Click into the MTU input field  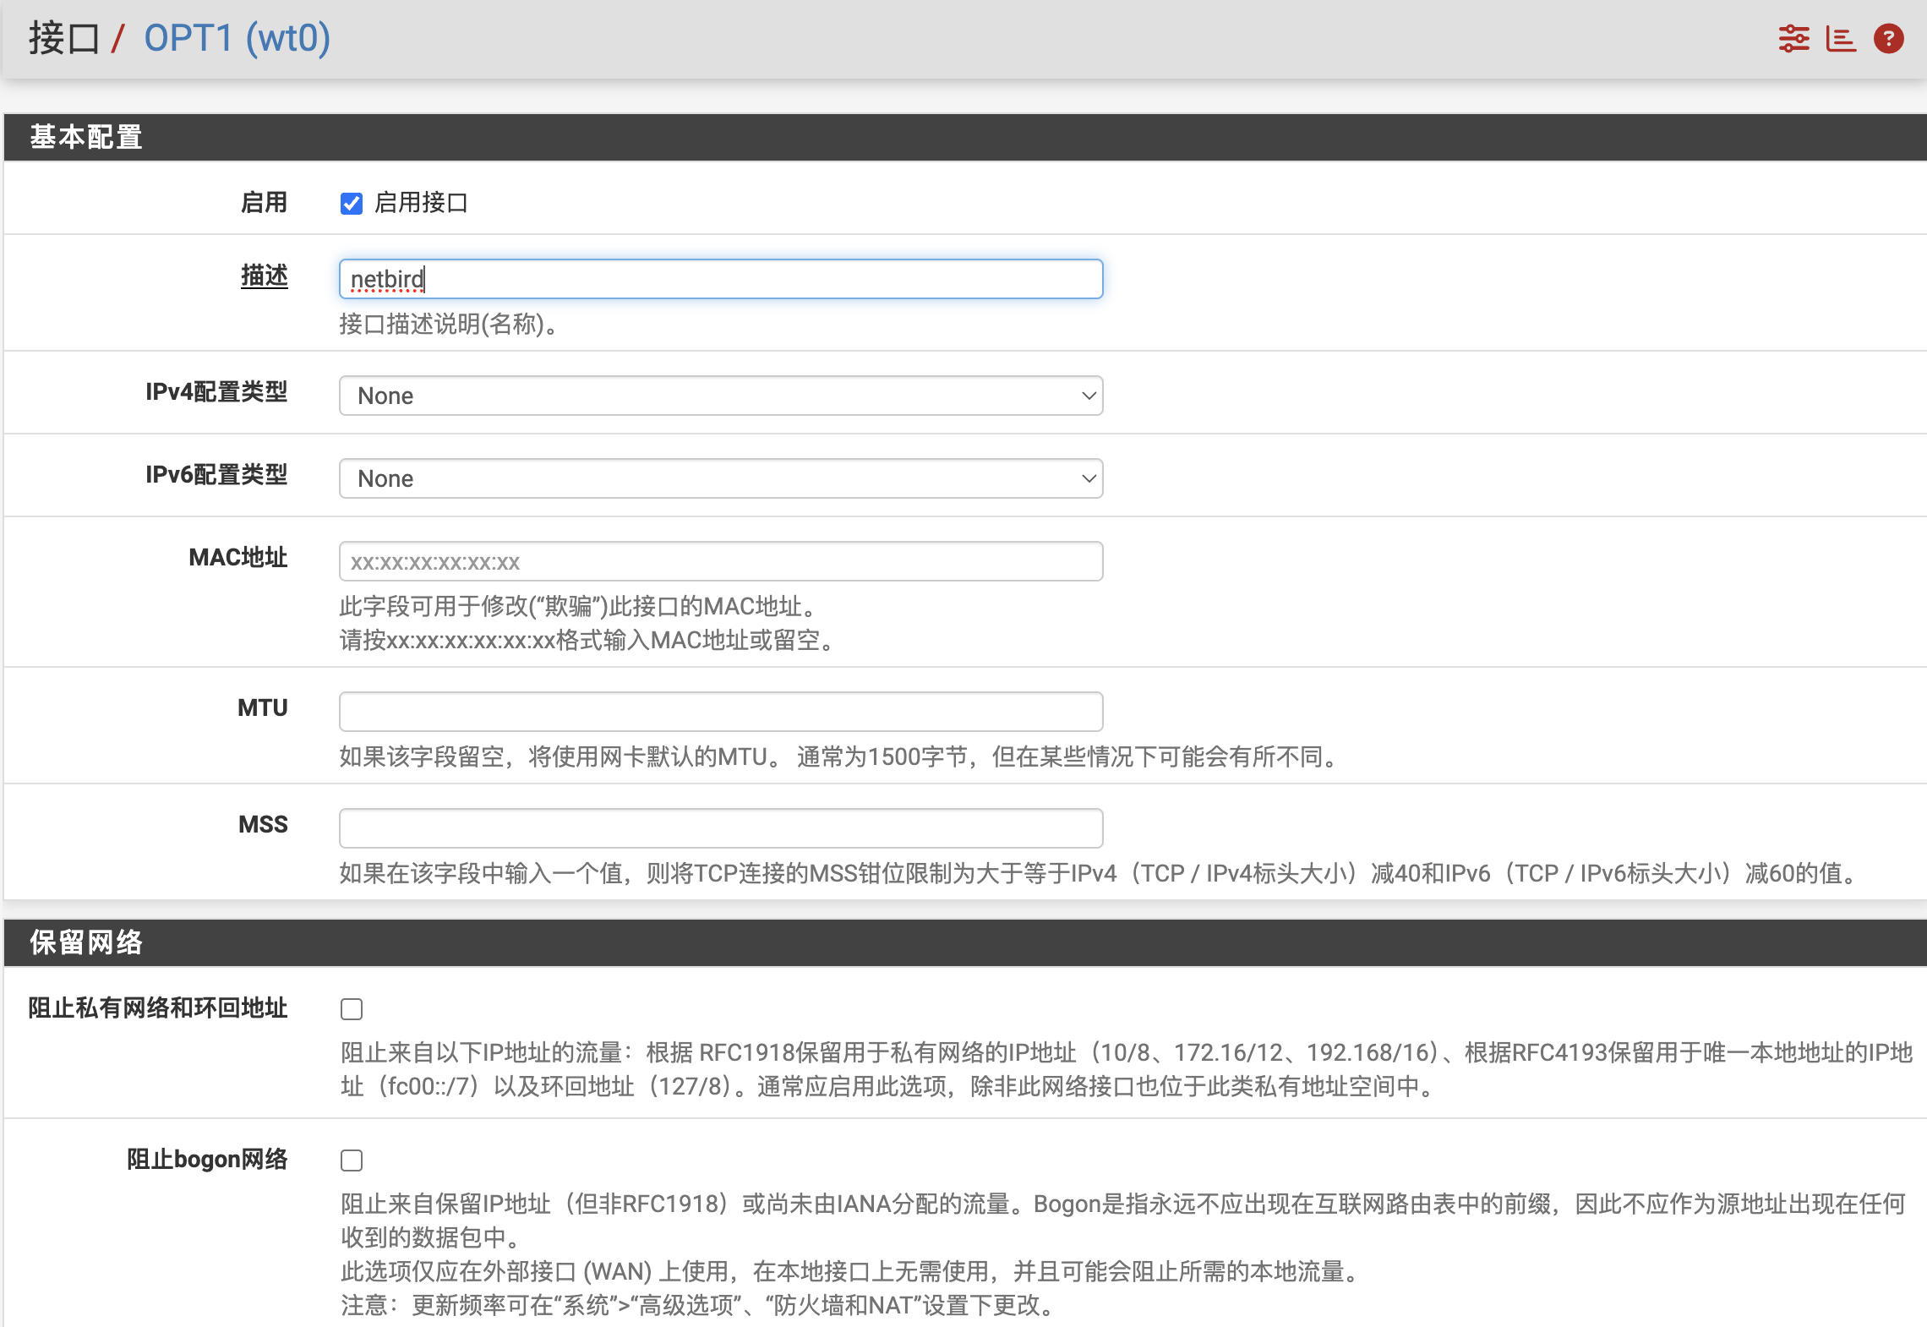[x=721, y=712]
